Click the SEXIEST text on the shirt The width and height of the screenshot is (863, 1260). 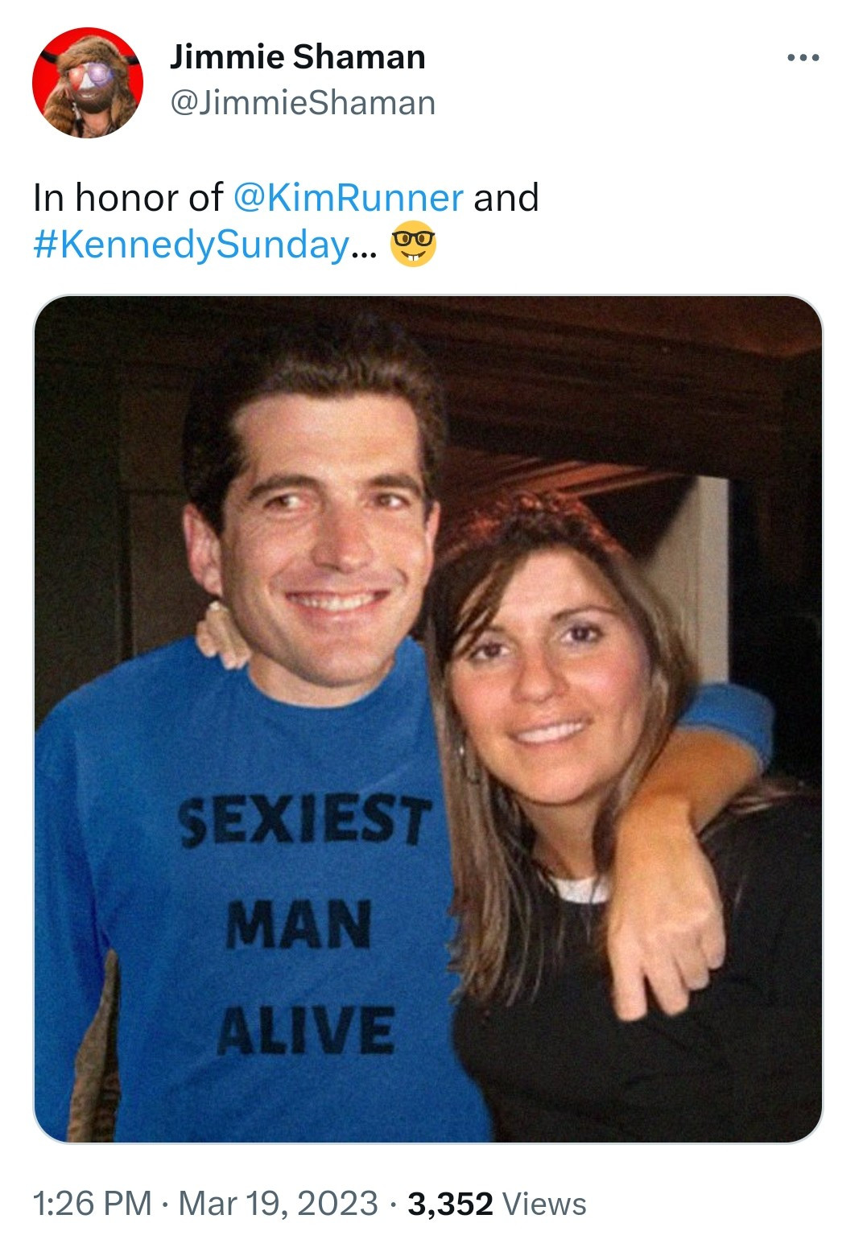click(305, 821)
